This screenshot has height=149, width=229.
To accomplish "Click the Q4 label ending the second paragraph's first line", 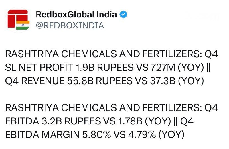I will (211, 108).
